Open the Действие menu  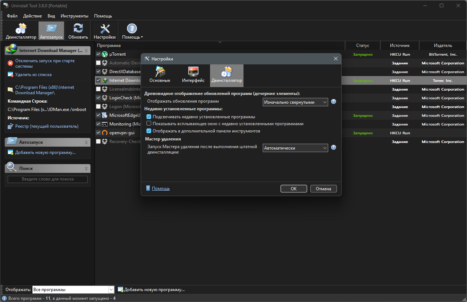[x=32, y=16]
